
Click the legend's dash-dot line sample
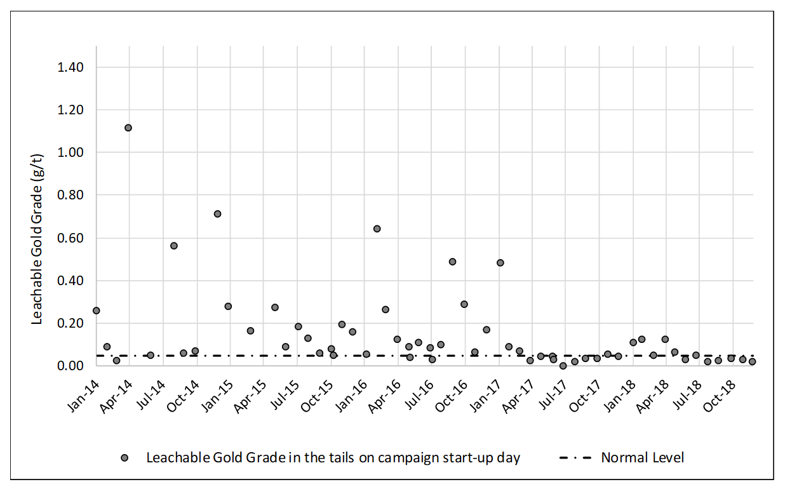point(575,458)
